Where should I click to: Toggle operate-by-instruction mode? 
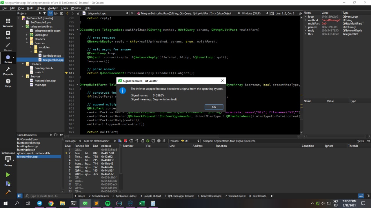pyautogui.click(x=153, y=141)
